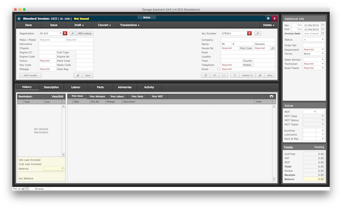Open the Referral dropdown
Viewport: 342px width, 208px height.
click(x=62, y=169)
